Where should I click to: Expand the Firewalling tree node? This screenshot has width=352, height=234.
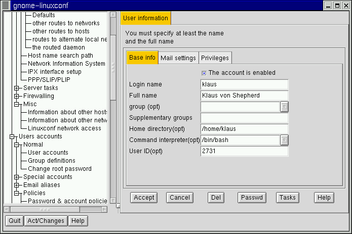coord(17,96)
